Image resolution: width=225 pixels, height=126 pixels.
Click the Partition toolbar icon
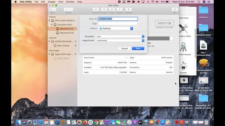(104, 9)
